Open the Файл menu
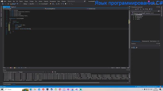 pos(5,1)
